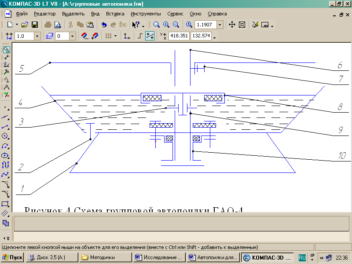Expand the current layer 0 dropdown
Image resolution: width=352 pixels, height=264 pixels.
(72, 36)
